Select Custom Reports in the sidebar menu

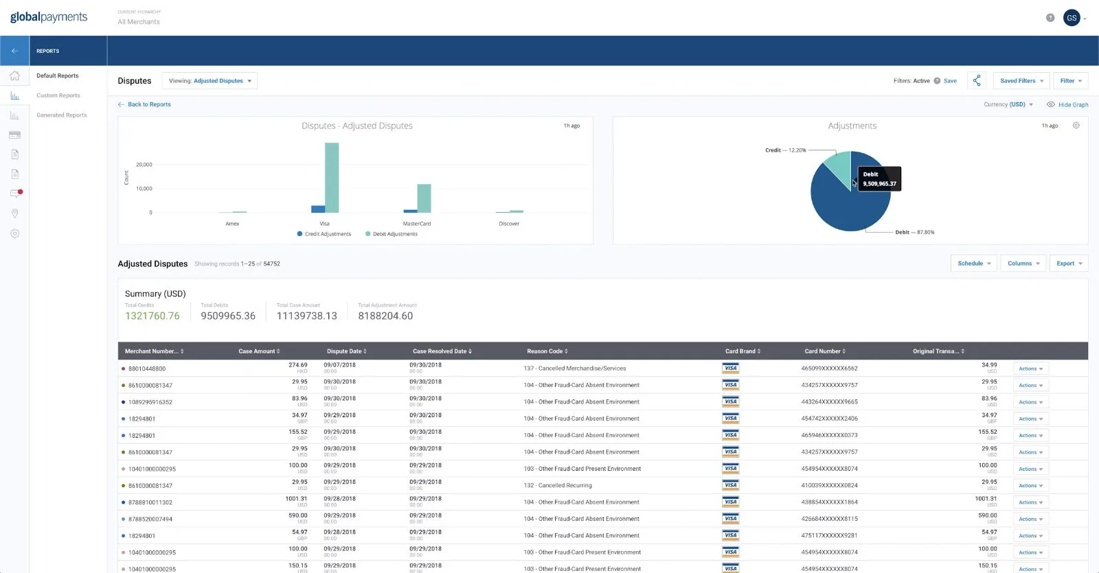[x=58, y=95]
